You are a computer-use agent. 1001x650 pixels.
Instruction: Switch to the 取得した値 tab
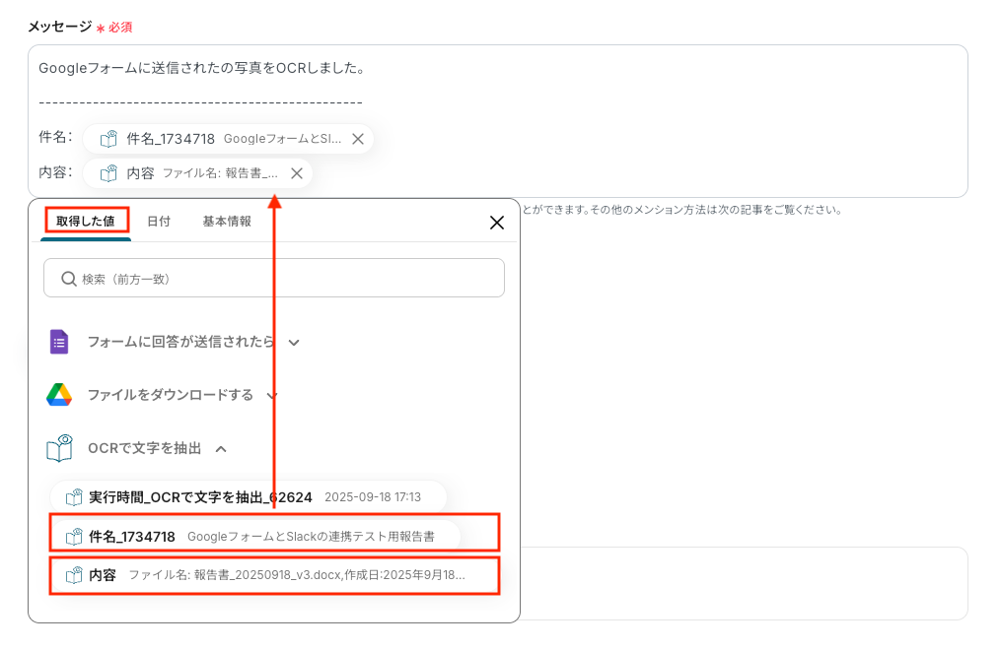[86, 222]
